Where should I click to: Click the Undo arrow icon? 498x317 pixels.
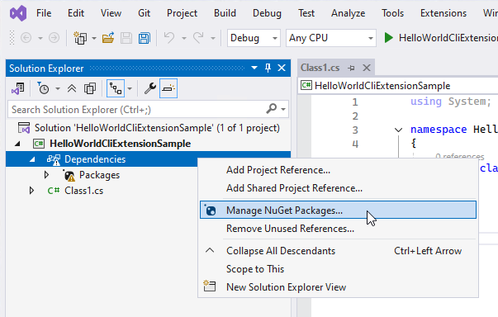pos(169,38)
